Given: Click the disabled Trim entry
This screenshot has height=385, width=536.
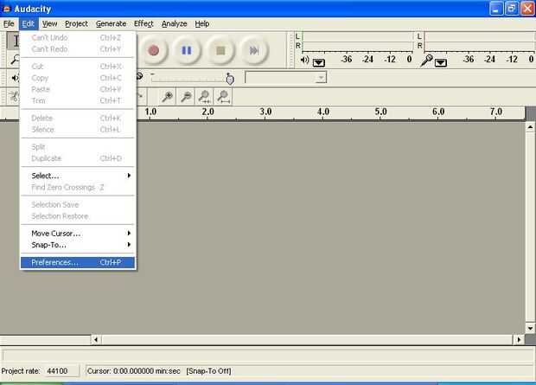Looking at the screenshot, I should (x=78, y=100).
